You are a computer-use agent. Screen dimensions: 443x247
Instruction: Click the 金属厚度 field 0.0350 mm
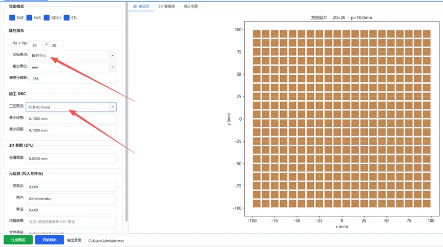71,159
